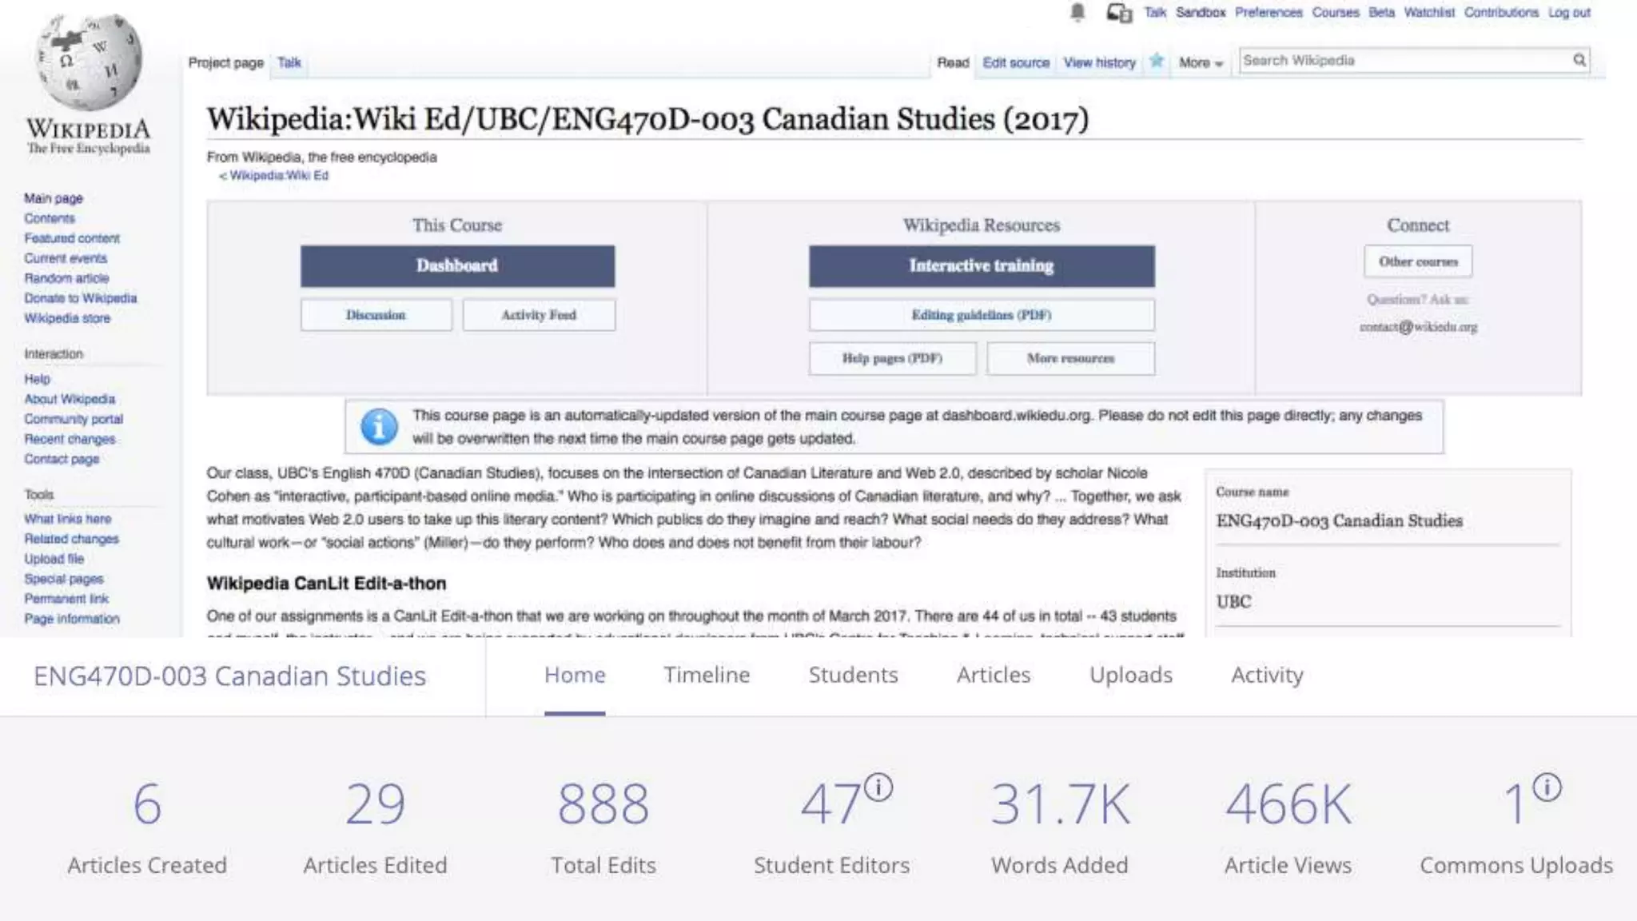Viewport: 1637px width, 921px height.
Task: Click the search magnifier icon
Action: (1579, 60)
